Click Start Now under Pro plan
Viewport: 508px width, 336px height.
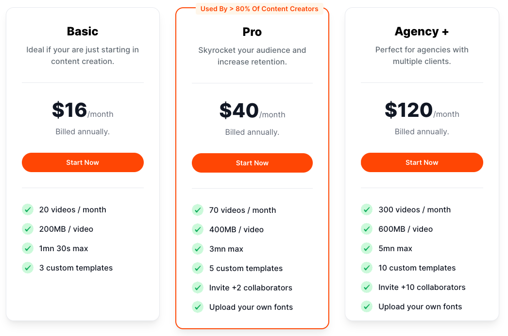pyautogui.click(x=252, y=163)
